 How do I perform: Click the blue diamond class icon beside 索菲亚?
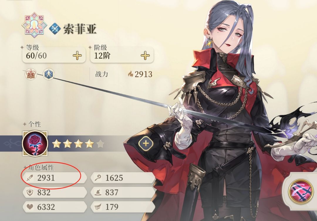pos(55,29)
